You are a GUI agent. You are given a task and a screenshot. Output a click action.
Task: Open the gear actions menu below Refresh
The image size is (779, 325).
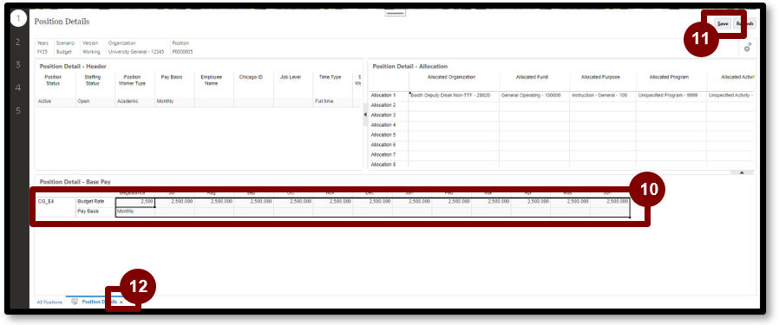[x=747, y=48]
